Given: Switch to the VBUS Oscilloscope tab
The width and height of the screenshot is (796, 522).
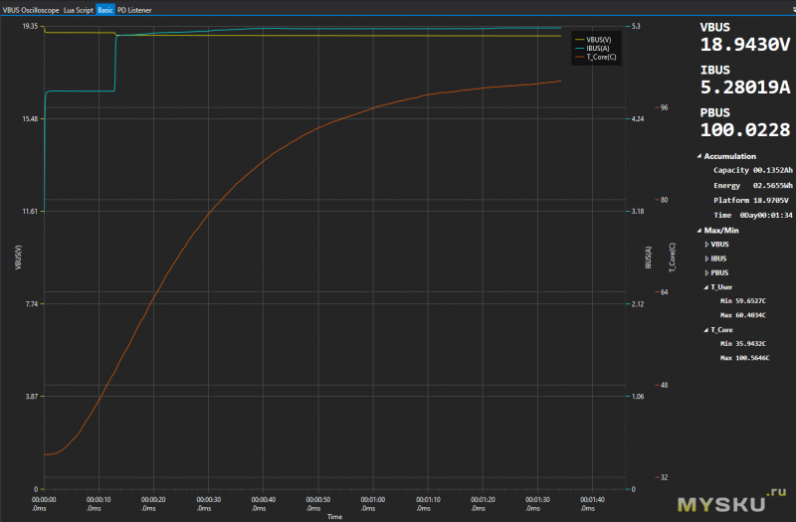Looking at the screenshot, I should tap(31, 10).
